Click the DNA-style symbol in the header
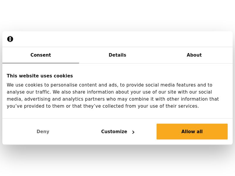 click(x=10, y=39)
